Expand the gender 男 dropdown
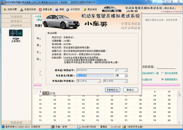The width and height of the screenshot is (183, 130). click(126, 75)
